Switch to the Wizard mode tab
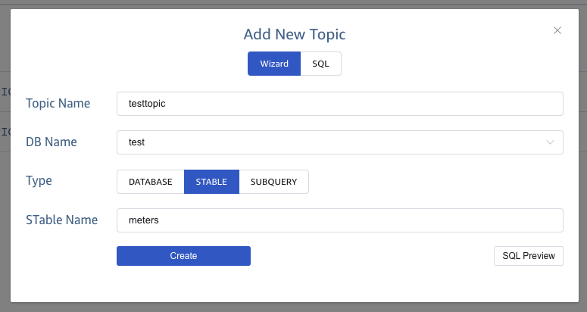The height and width of the screenshot is (312, 587). 274,64
